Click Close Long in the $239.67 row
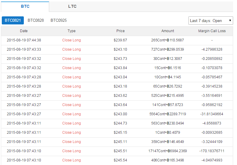Viewport: 237px width, 165px height. pyautogui.click(x=71, y=40)
